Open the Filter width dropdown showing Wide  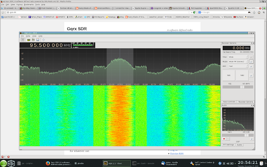pyautogui.click(x=238, y=57)
